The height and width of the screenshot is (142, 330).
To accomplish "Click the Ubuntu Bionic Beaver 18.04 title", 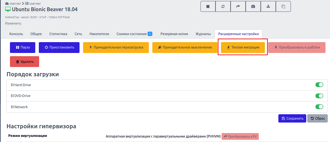I will pos(45,9).
